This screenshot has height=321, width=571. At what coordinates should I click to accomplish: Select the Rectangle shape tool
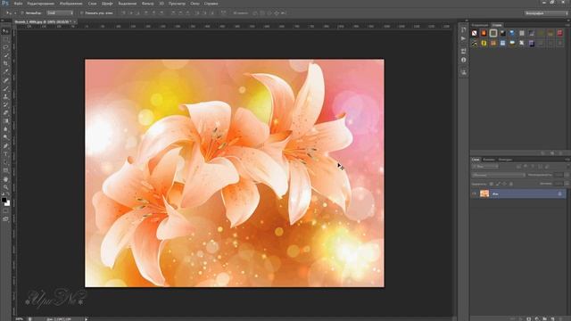pos(5,170)
